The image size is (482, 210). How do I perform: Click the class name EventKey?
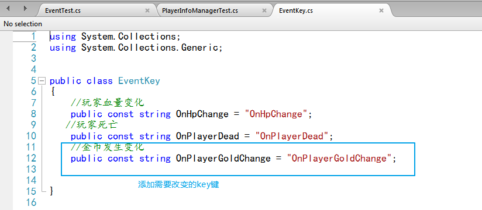[x=139, y=81]
